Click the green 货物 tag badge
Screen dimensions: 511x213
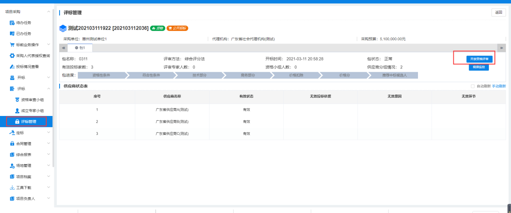point(157,28)
